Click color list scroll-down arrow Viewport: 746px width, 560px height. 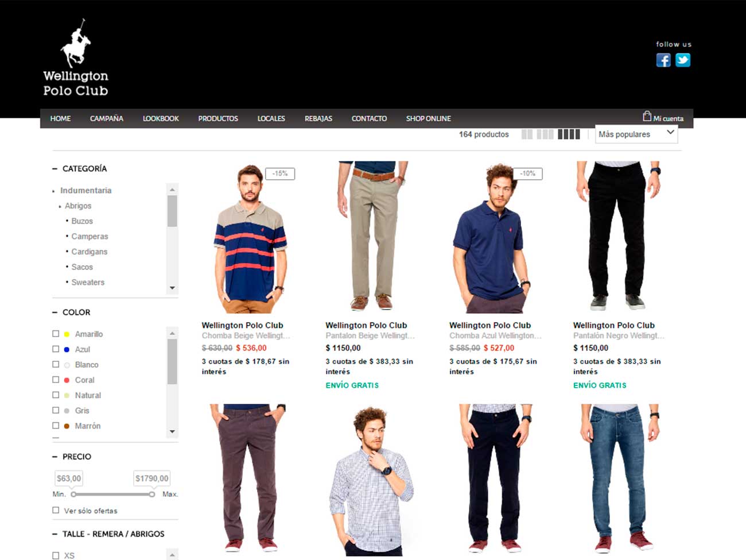coord(172,431)
